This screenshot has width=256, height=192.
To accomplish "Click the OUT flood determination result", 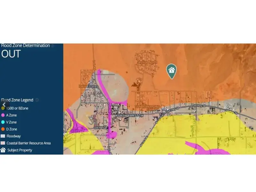I will pos(11,54).
